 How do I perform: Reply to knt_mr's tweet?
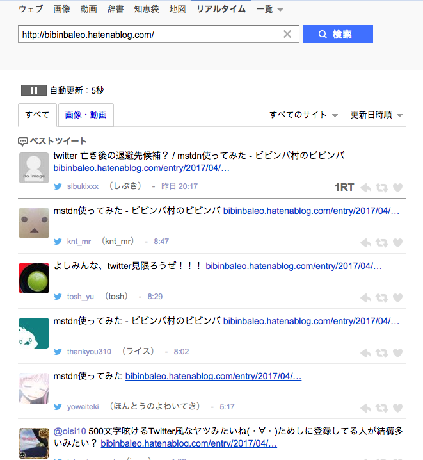click(x=365, y=243)
